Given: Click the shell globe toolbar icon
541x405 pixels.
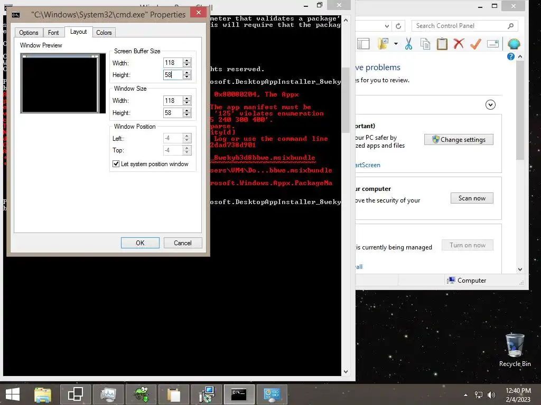Looking at the screenshot, I should pyautogui.click(x=514, y=44).
